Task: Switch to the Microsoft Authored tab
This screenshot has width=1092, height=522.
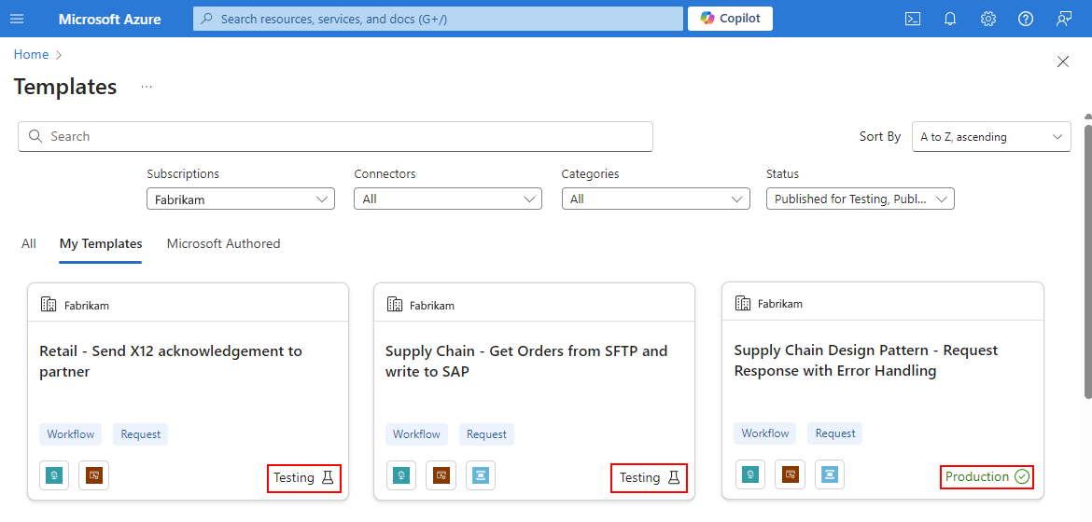Action: [224, 243]
